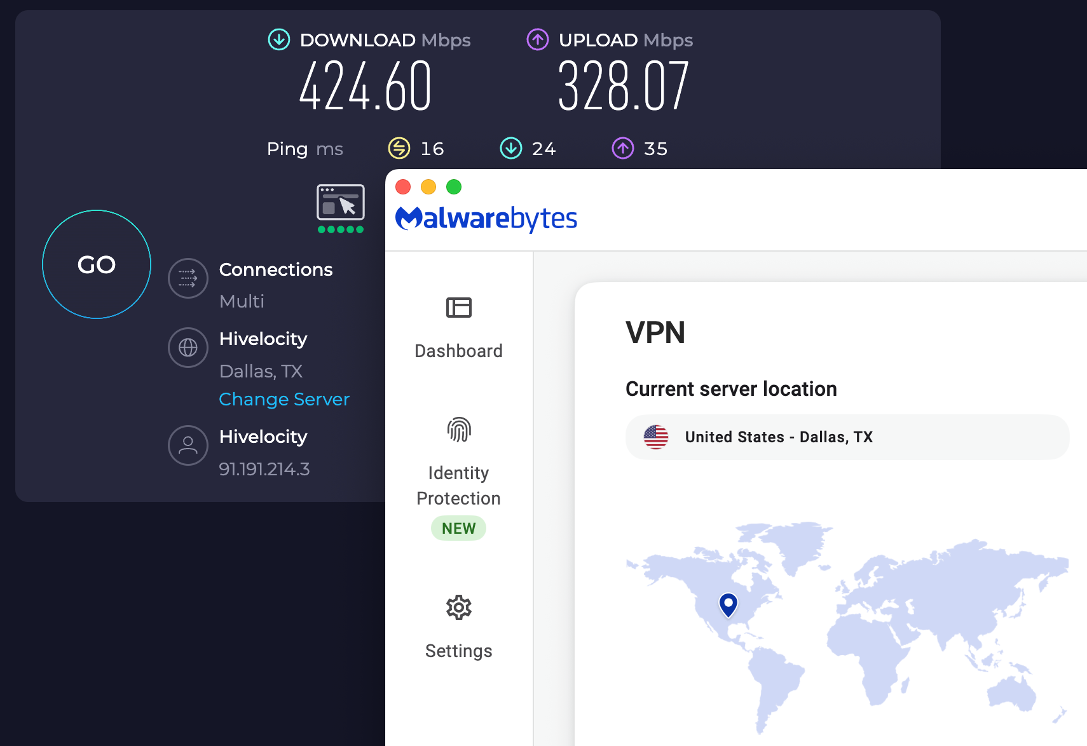Click the browser window rating icon
Image resolution: width=1087 pixels, height=746 pixels.
pos(341,202)
